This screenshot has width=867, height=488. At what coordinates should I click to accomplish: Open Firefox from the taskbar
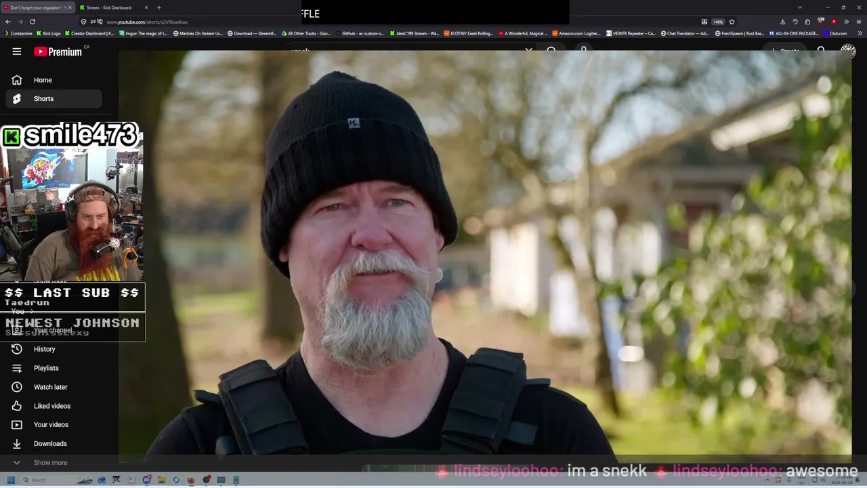pos(191,480)
